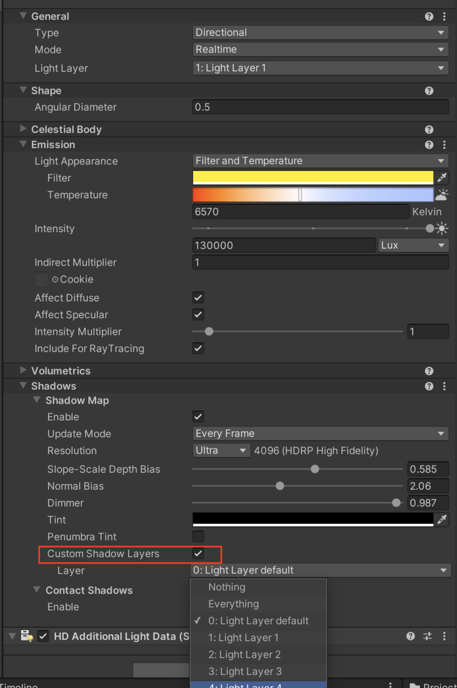Open the Lux intensity unit dropdown
This screenshot has height=688, width=457.
[x=413, y=245]
